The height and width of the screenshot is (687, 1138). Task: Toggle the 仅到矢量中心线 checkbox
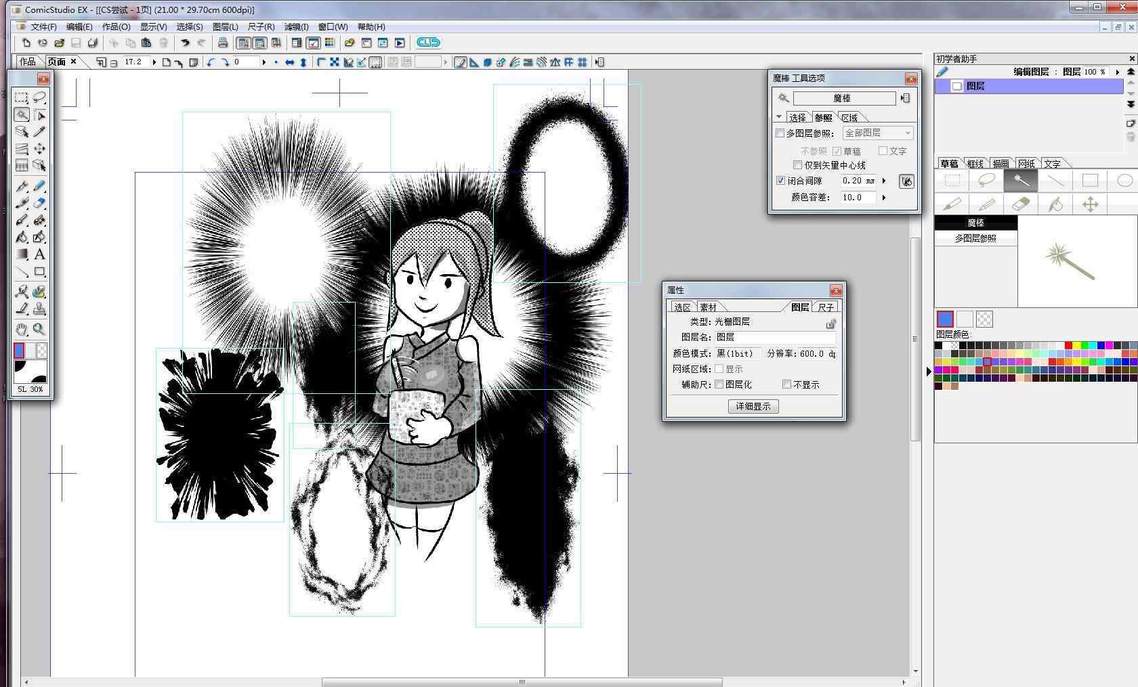pyautogui.click(x=797, y=165)
